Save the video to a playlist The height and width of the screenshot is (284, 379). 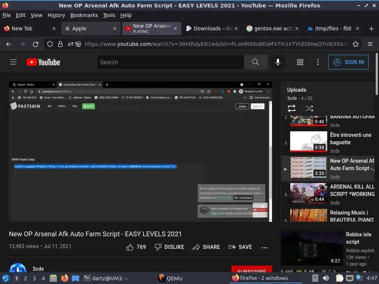[240, 247]
